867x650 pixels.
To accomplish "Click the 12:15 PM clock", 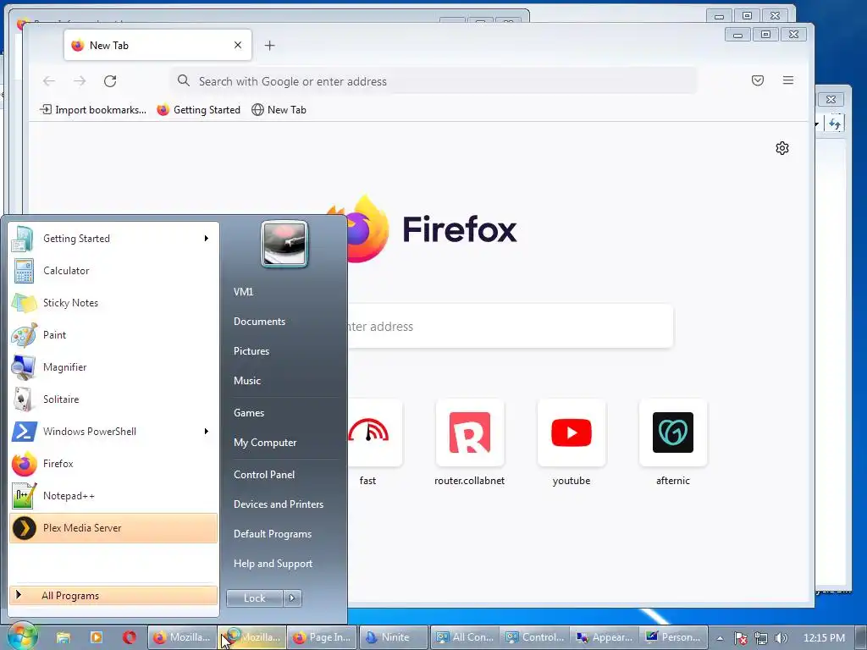I will (x=824, y=638).
